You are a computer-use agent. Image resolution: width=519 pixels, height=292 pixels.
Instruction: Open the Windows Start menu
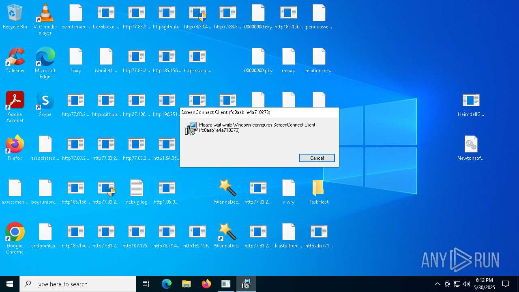pos(10,284)
